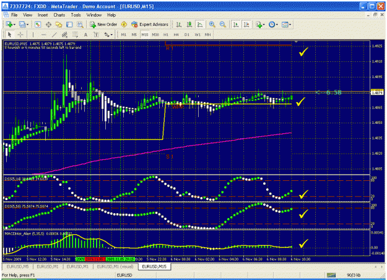Launch MetaEditor yellow diamond icon
Screen dimensions: 387x280
[124, 24]
